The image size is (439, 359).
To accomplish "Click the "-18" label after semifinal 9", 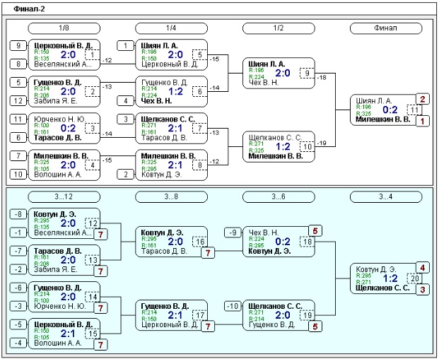I will click(x=322, y=78).
